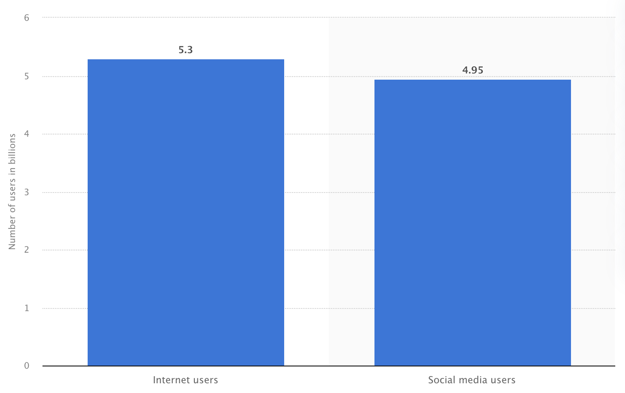Click the 4.95 data label
Screen dimensions: 625x393
tap(473, 70)
